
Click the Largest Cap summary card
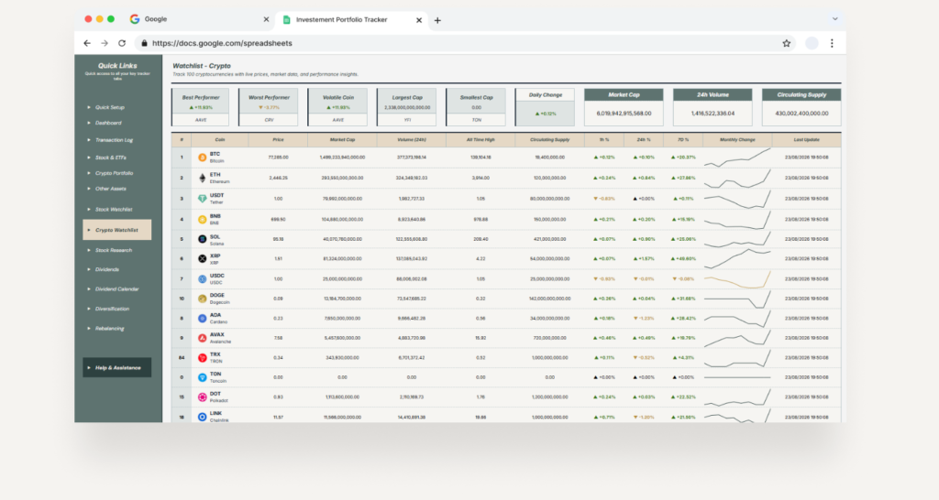407,108
